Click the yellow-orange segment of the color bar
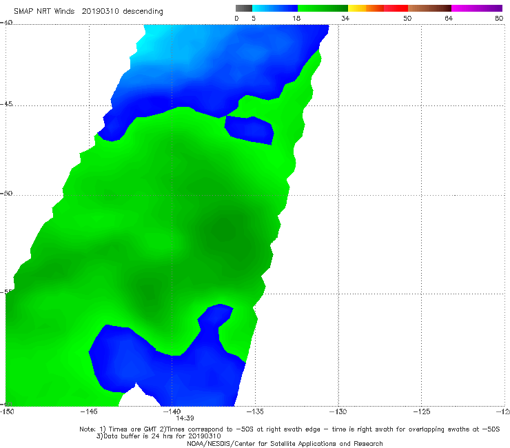Image resolution: width=510 pixels, height=448 pixels. click(366, 8)
